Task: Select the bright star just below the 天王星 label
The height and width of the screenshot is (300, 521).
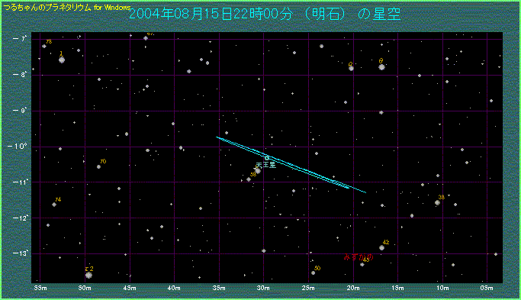Action: tap(258, 171)
